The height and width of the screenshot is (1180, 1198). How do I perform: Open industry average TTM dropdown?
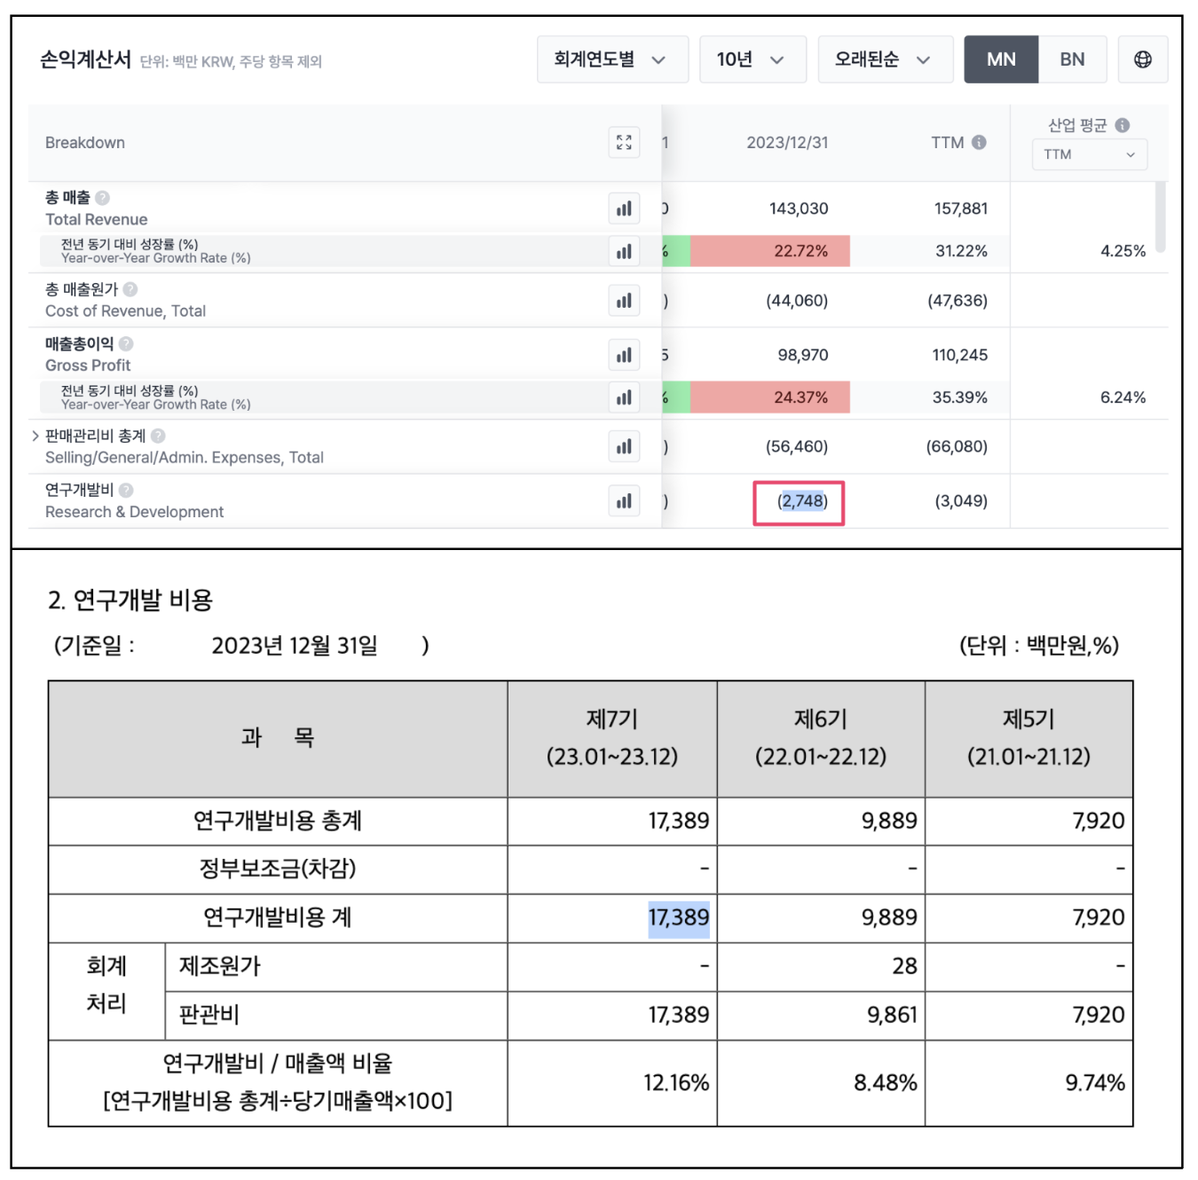point(1089,154)
